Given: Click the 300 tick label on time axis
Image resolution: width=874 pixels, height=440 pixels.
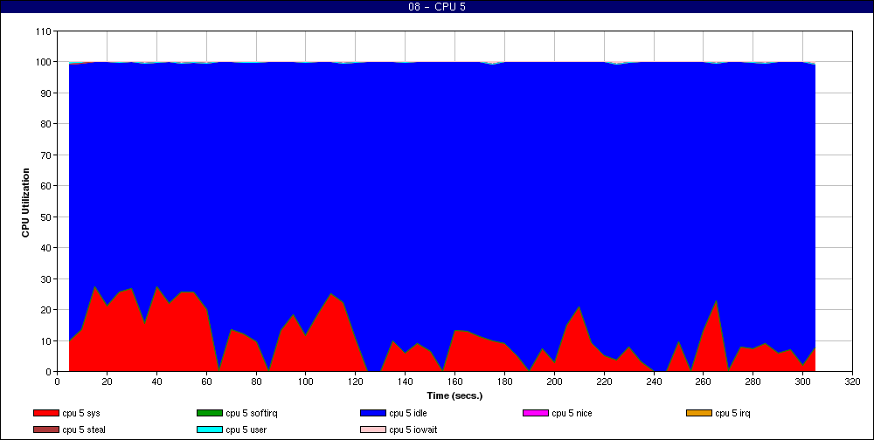Looking at the screenshot, I should point(802,382).
